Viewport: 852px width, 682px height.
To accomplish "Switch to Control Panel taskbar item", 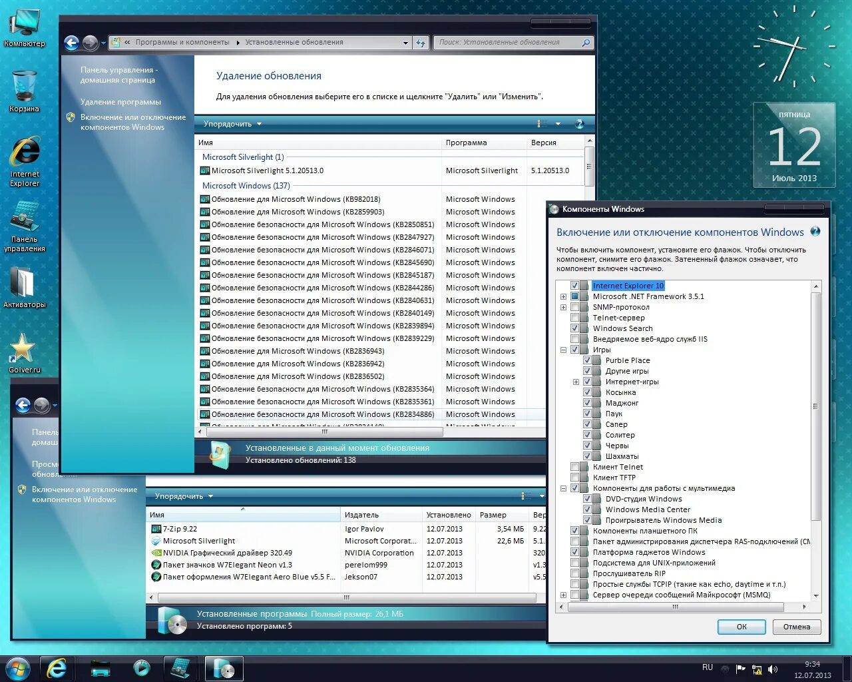I will pyautogui.click(x=181, y=668).
